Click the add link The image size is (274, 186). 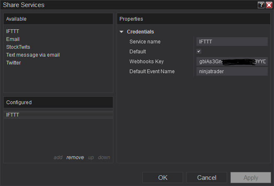58,157
